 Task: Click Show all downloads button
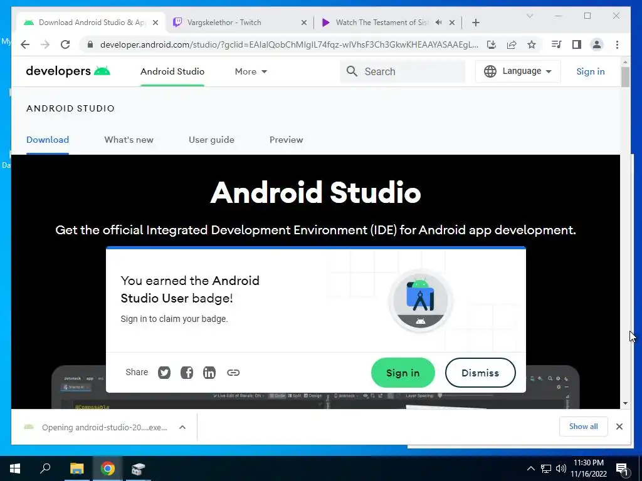584,427
